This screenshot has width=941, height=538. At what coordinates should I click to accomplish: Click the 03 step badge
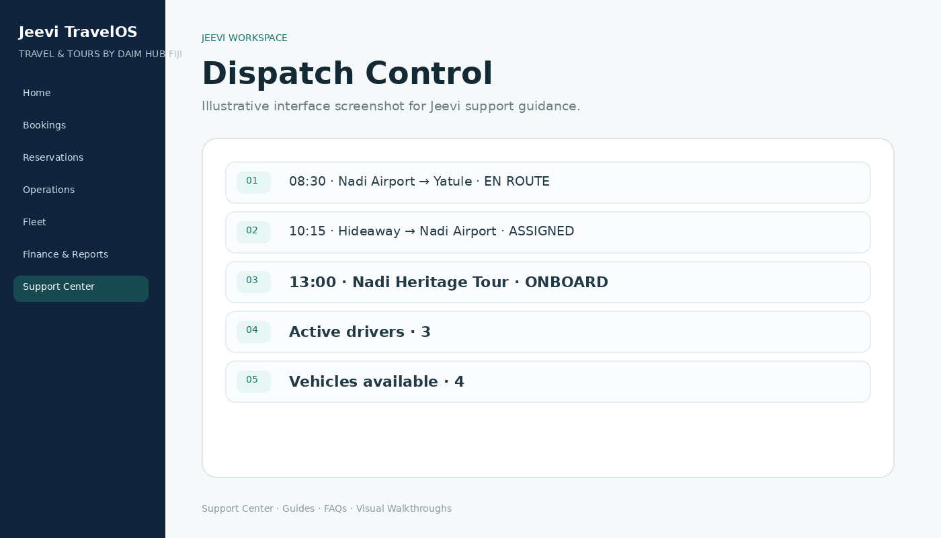(x=253, y=282)
